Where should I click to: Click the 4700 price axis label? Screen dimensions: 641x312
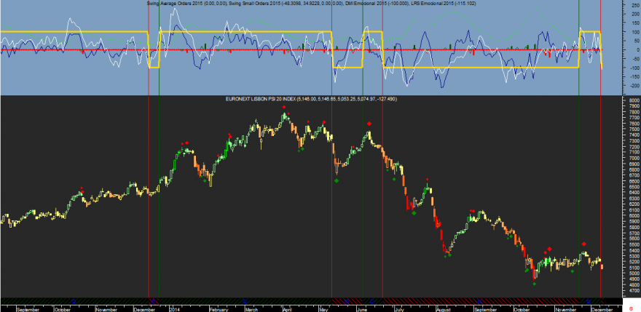tap(634, 291)
